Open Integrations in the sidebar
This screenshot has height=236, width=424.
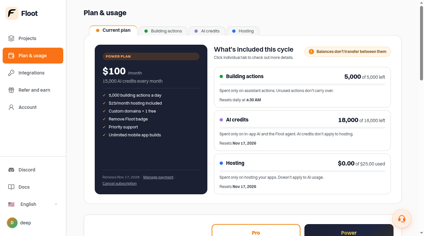coord(33,73)
